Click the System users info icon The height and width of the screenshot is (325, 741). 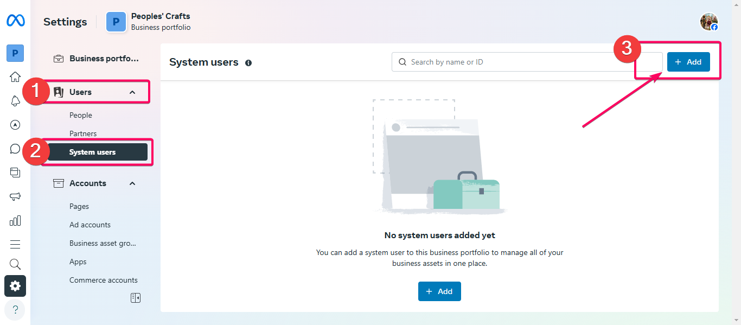(248, 63)
